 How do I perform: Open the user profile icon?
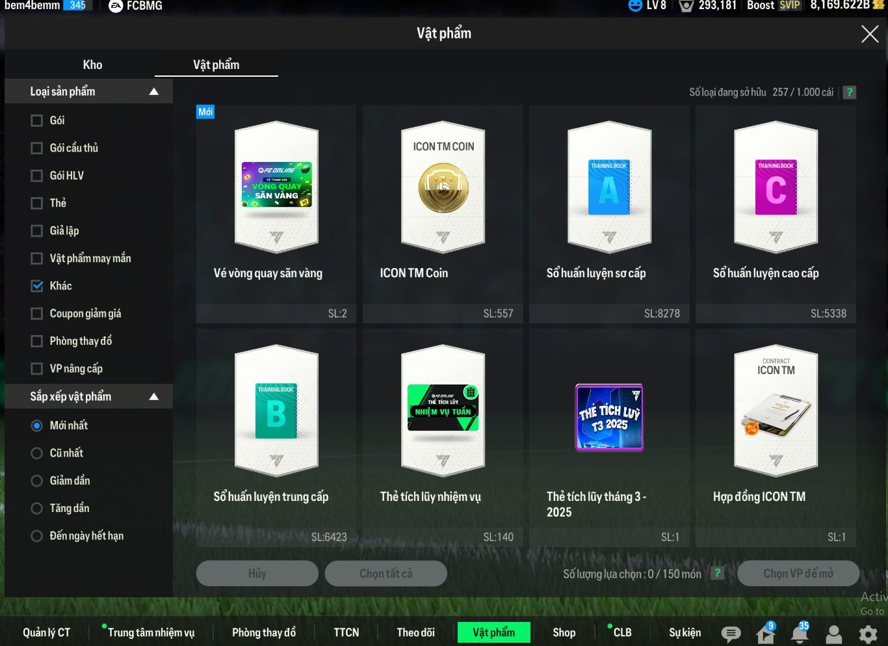coord(833,634)
